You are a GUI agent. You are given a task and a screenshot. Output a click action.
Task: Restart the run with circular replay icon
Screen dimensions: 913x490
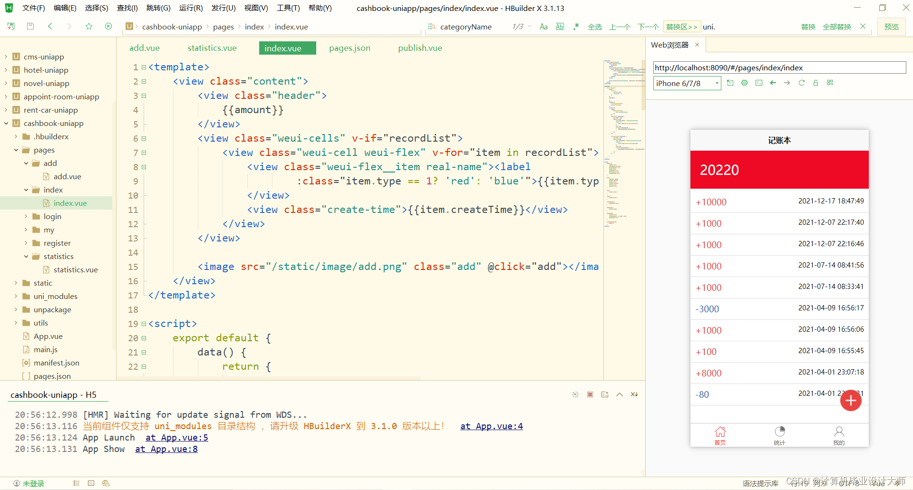pos(575,394)
